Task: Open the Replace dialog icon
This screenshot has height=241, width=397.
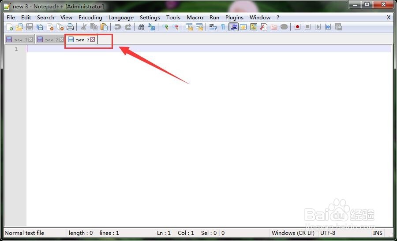Action: (152, 27)
